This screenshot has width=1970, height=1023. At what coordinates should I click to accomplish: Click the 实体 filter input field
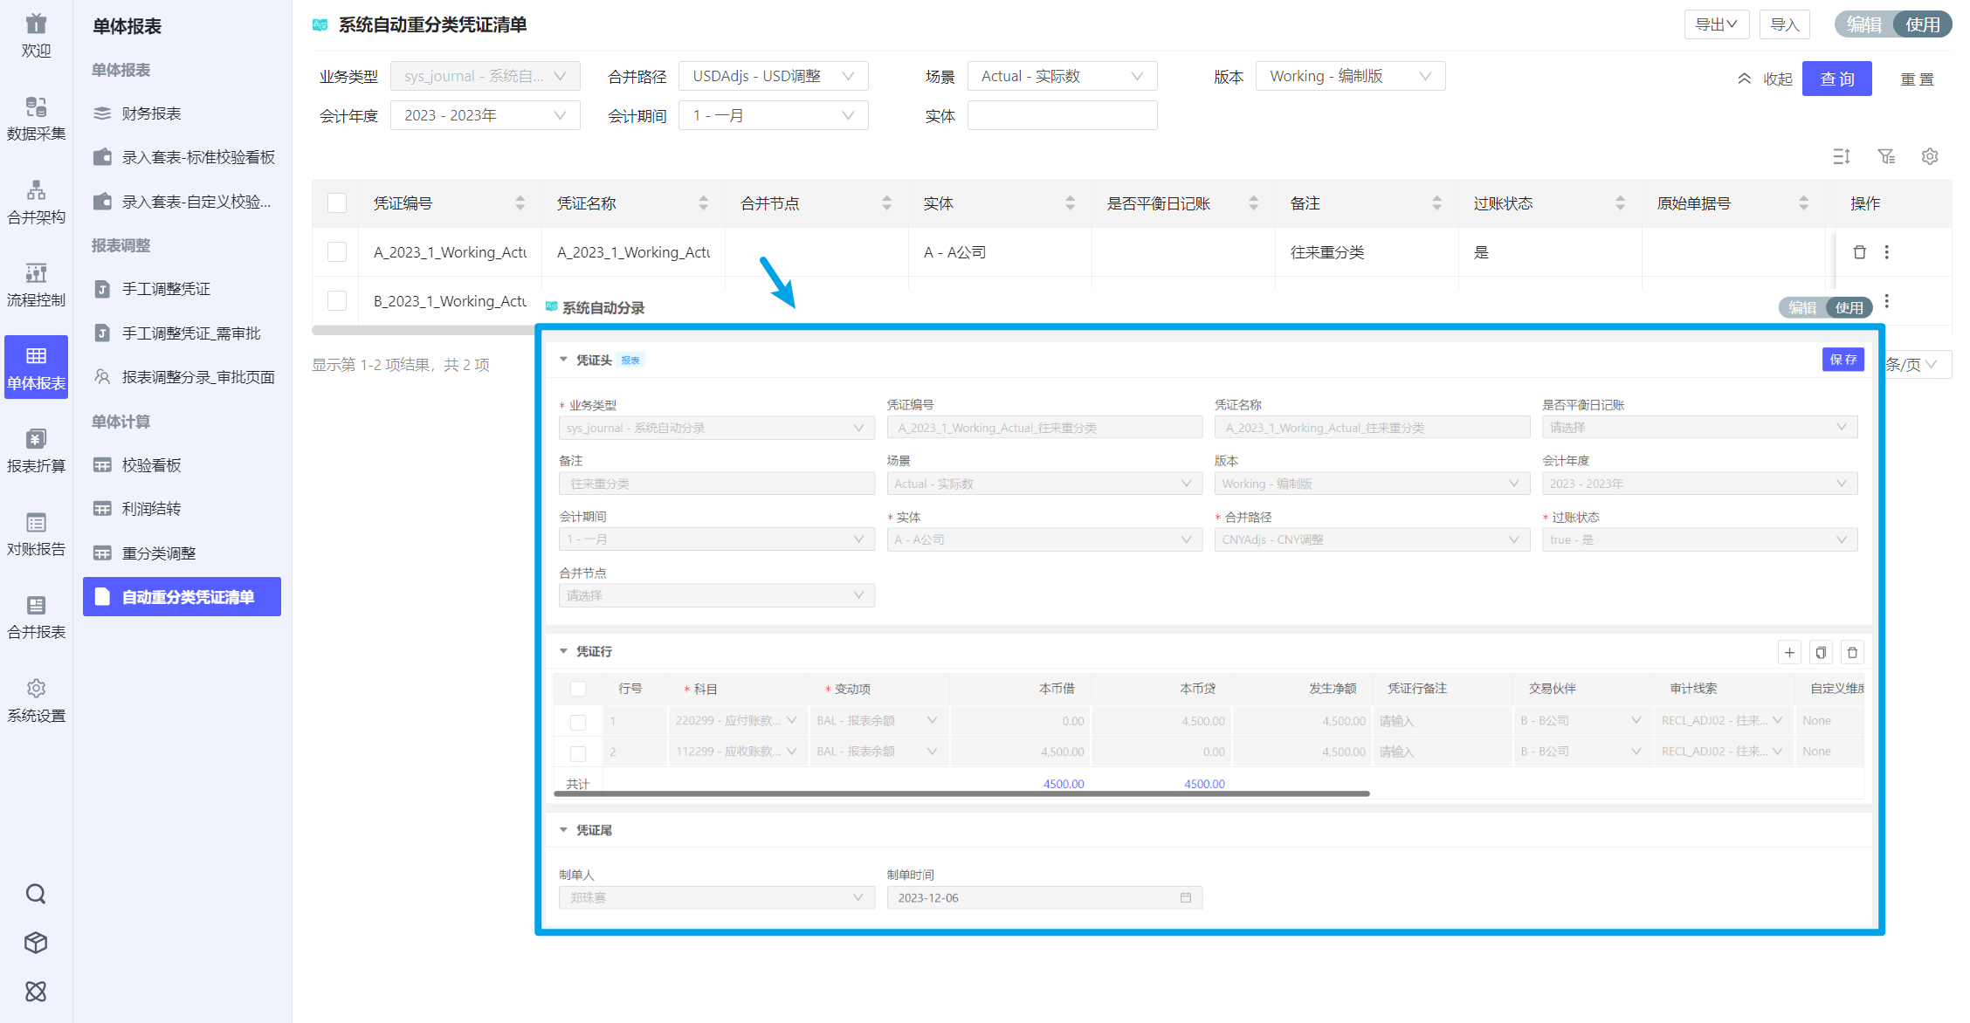pos(1062,115)
